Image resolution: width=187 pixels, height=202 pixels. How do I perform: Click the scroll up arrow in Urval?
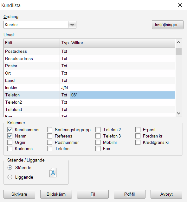click(x=179, y=42)
